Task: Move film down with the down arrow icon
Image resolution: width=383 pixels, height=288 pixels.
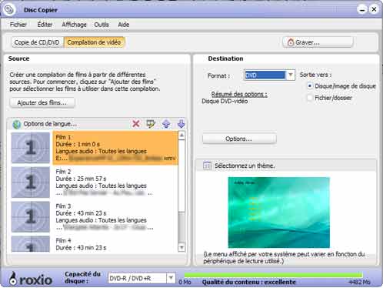Action: (x=181, y=124)
